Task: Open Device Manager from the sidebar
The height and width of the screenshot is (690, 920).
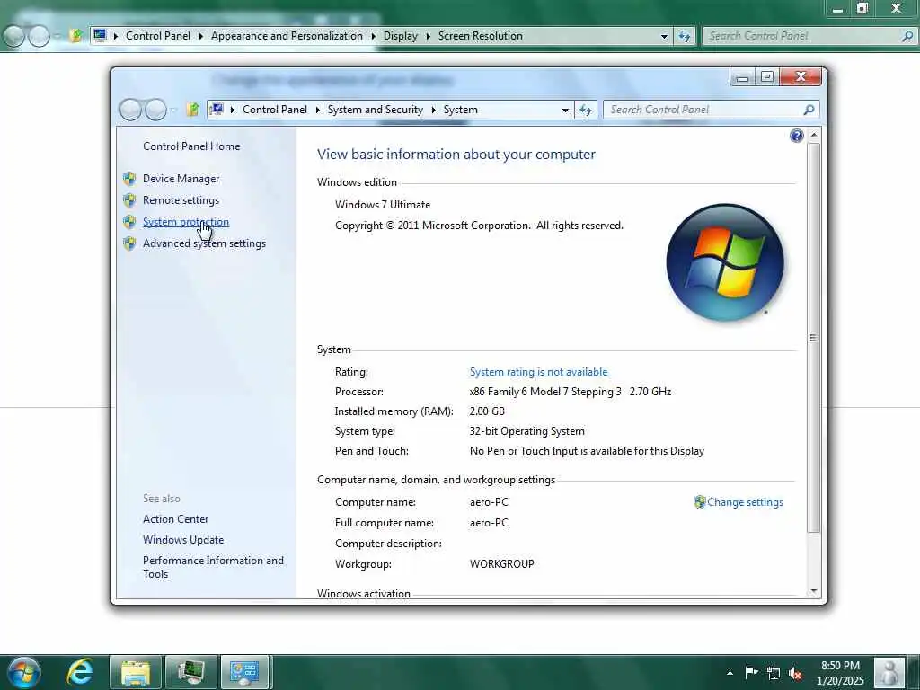Action: 181,179
